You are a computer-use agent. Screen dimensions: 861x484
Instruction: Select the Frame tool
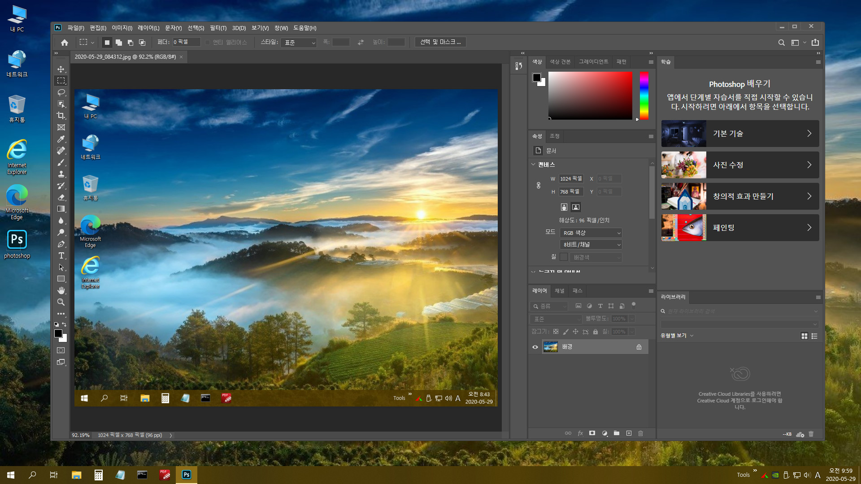(61, 127)
